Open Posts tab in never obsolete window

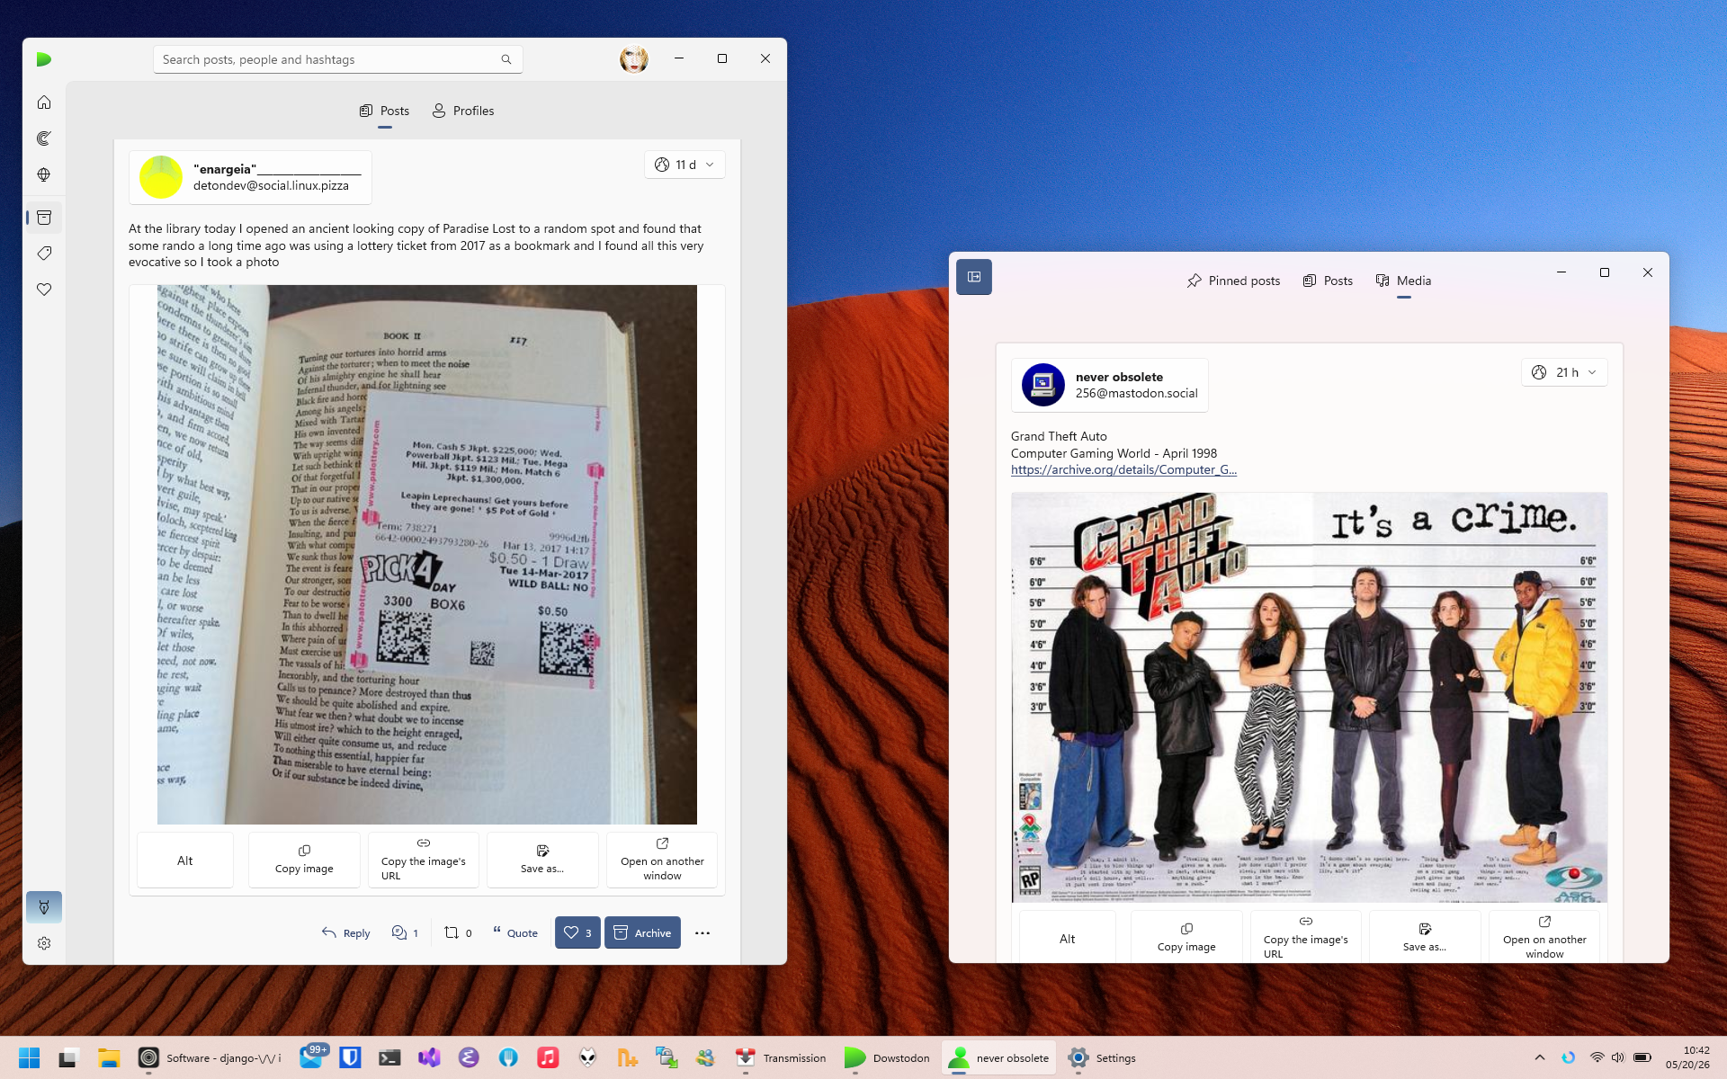[x=1328, y=281]
